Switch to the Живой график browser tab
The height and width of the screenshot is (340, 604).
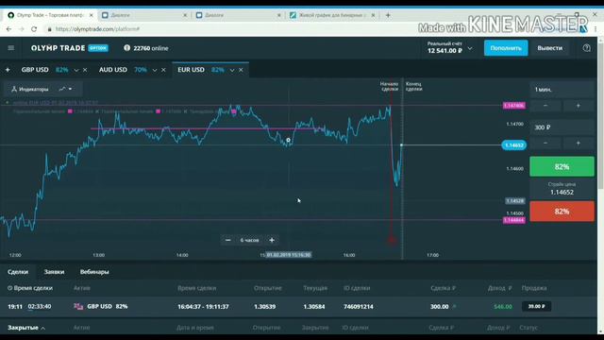pos(331,15)
